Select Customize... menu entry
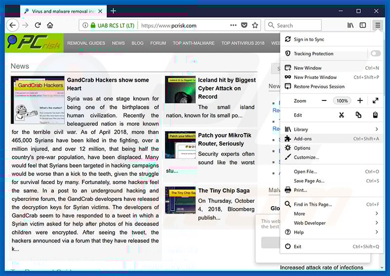This screenshot has height=276, width=390. click(332, 157)
